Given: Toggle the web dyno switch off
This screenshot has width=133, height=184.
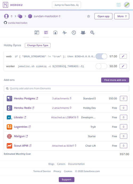Looking at the screenshot, I should click(x=101, y=56).
